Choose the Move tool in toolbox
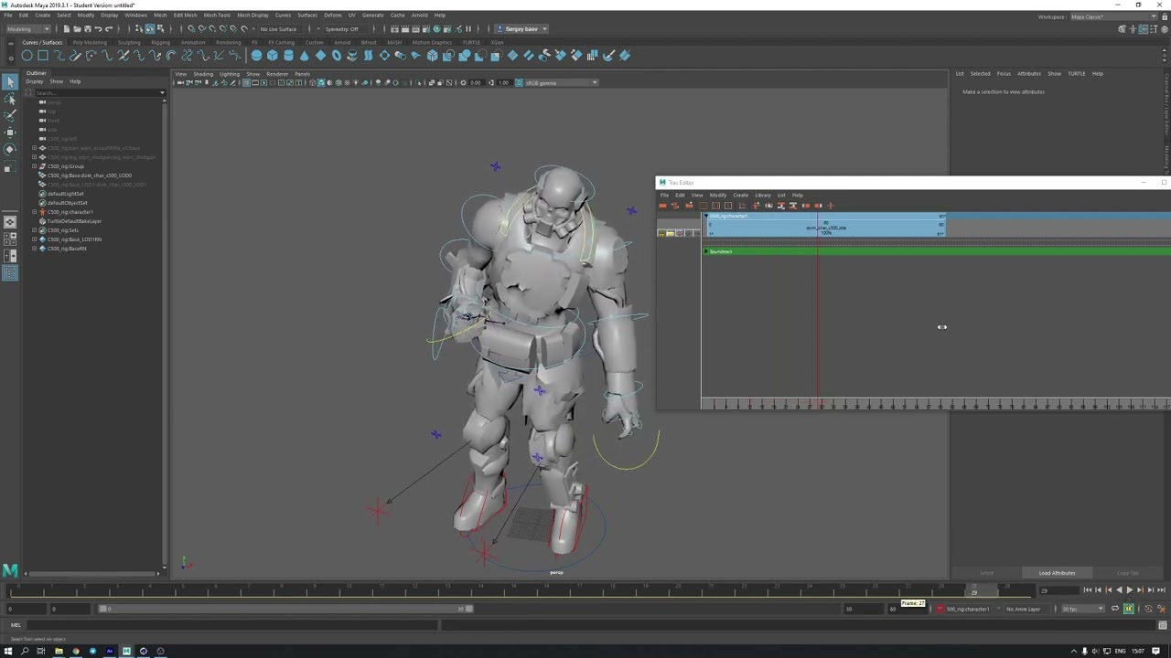This screenshot has height=658, width=1171. (10, 133)
